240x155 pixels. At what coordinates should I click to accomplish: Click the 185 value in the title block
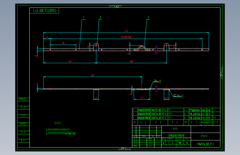coord(180,143)
